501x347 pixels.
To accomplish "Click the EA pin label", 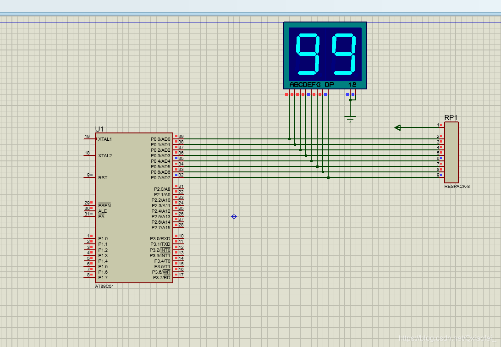I will pos(101,217).
